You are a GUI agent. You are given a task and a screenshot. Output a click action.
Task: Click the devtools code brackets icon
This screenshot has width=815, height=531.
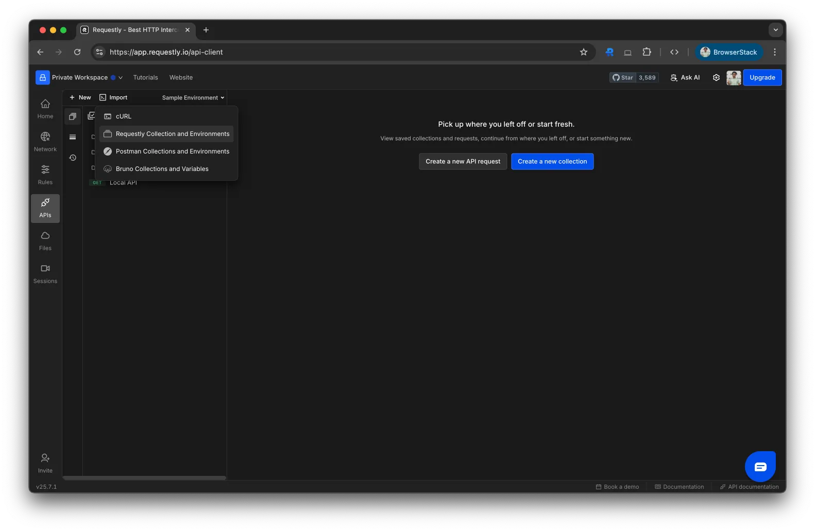pos(674,52)
